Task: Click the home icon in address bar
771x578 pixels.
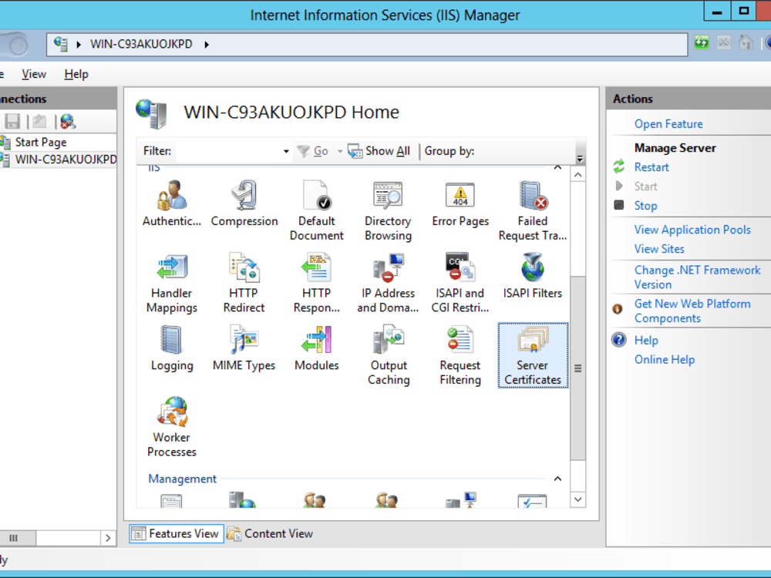Action: click(746, 43)
